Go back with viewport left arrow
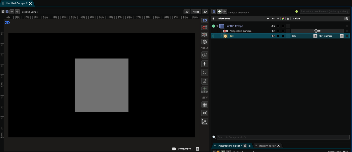Viewport: 352px width, 152px height. click(12, 12)
